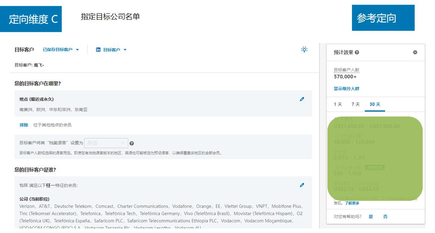Click Charter Communications company name
This screenshot has width=435, height=233.
pos(143,207)
